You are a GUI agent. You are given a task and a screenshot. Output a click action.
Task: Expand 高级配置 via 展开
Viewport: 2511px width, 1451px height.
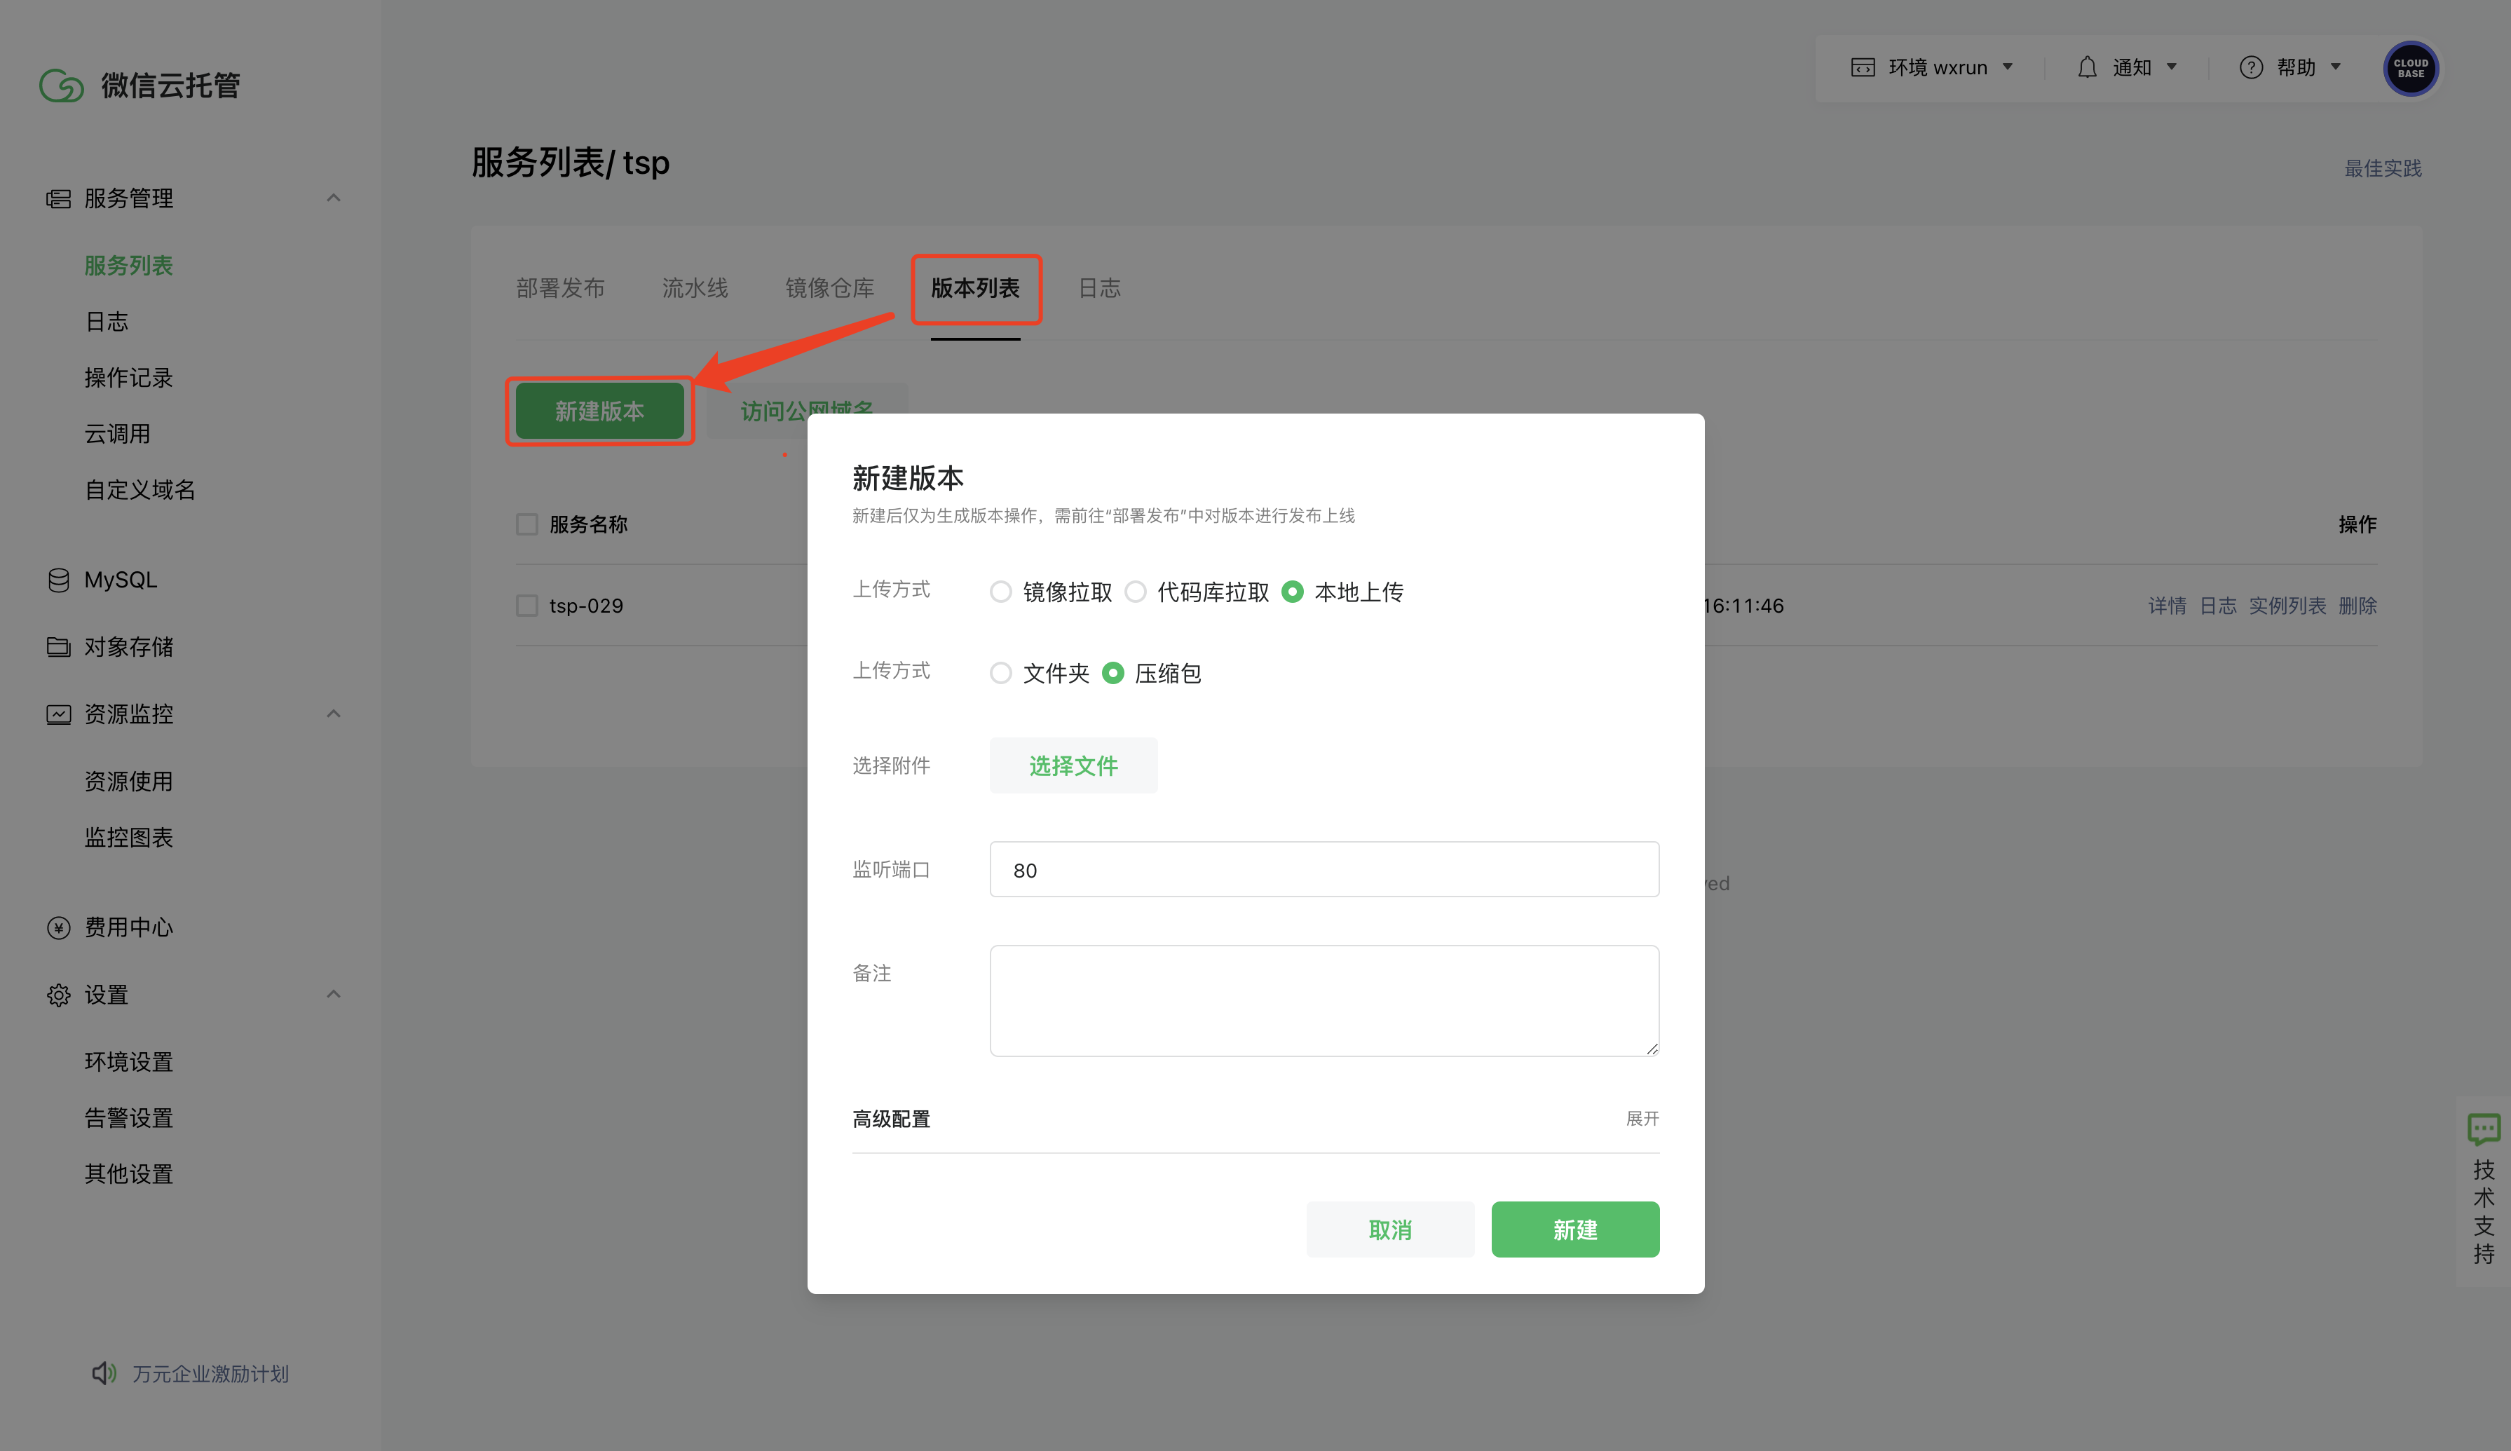tap(1642, 1118)
